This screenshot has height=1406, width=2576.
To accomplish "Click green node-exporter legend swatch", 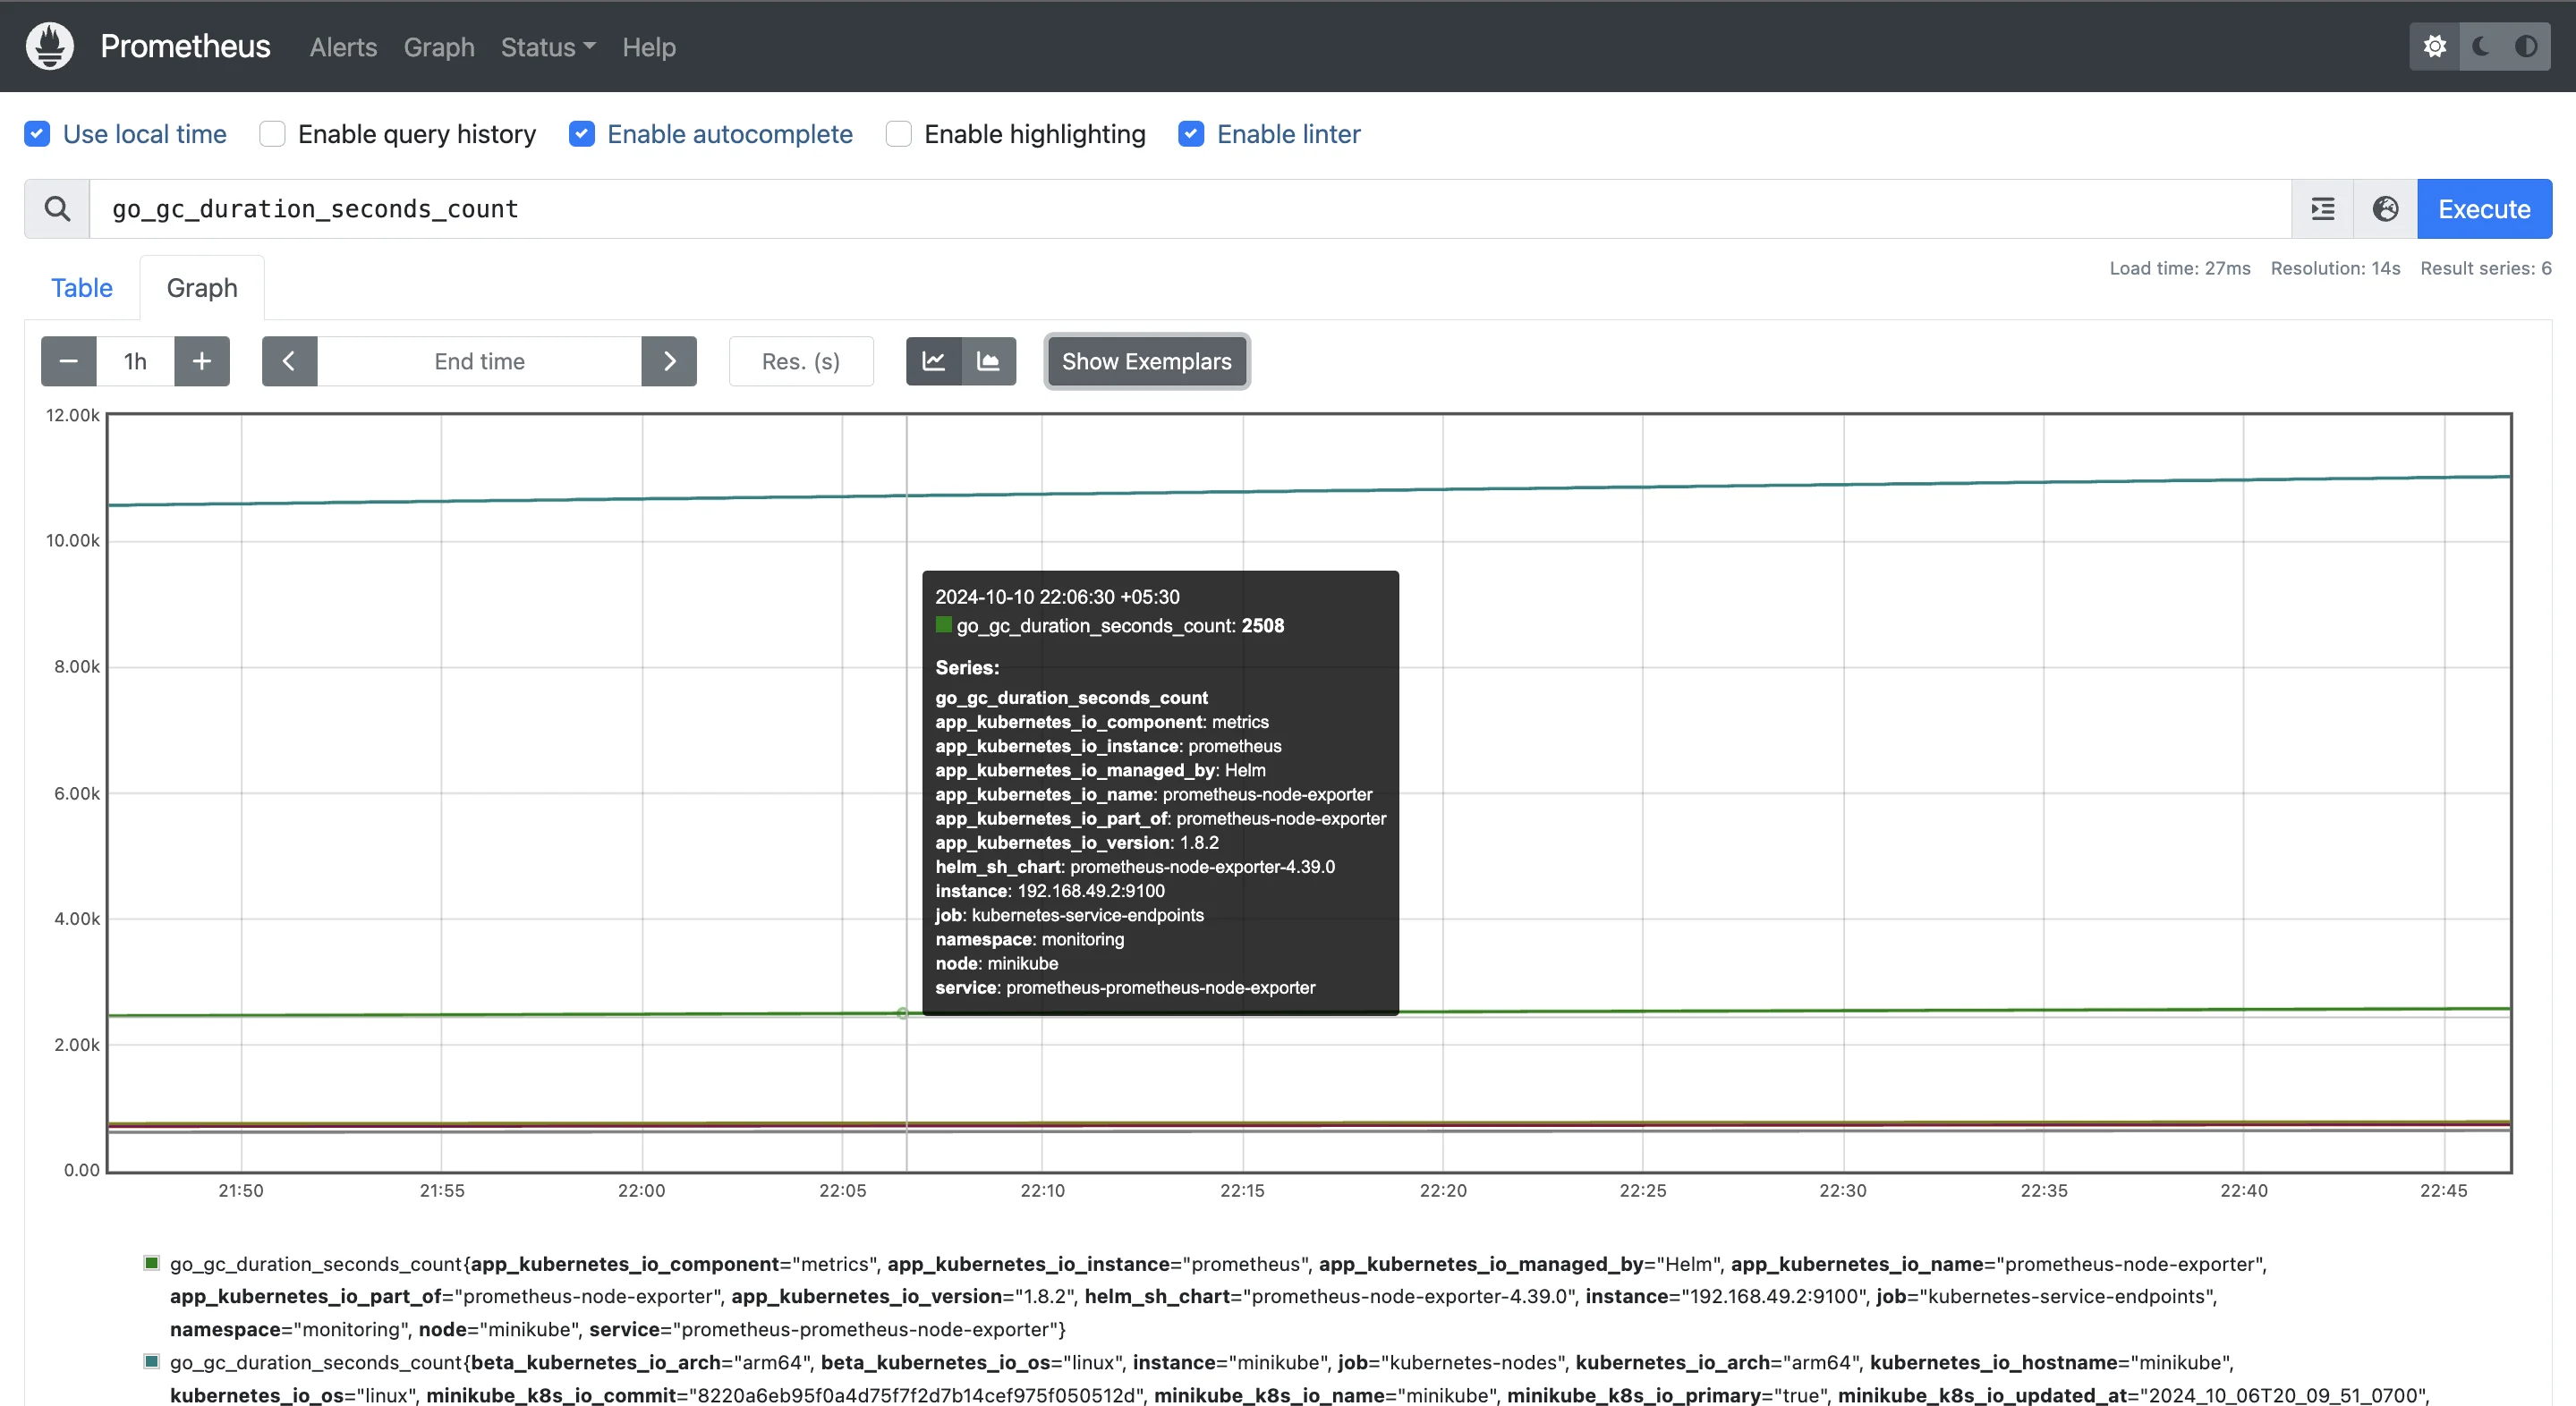I will pyautogui.click(x=152, y=1263).
